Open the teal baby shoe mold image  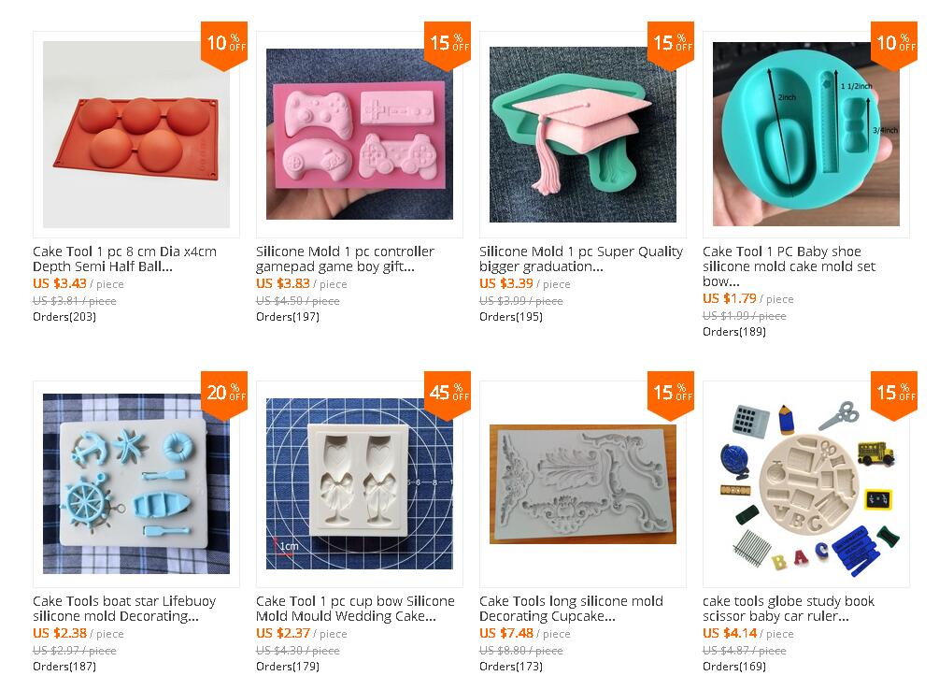click(x=806, y=135)
